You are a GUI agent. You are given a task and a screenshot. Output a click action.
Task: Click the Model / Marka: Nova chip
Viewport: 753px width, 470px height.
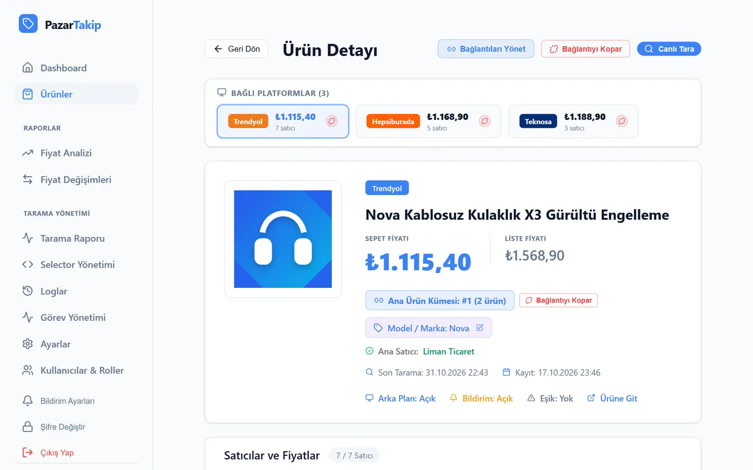[428, 328]
